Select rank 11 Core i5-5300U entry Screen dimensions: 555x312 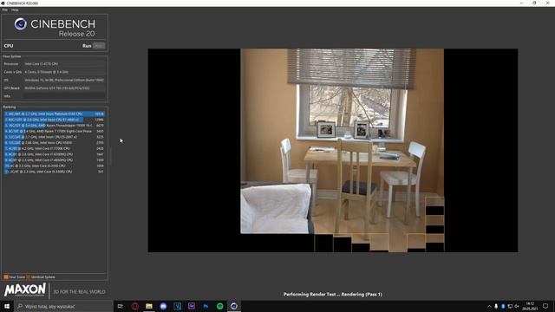[x=54, y=172]
